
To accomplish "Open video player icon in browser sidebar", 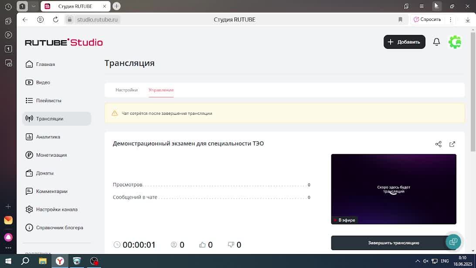I will [x=8, y=35].
